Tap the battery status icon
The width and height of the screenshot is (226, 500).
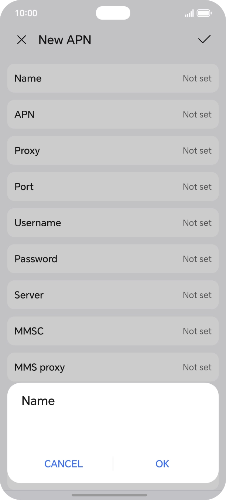[x=203, y=13]
